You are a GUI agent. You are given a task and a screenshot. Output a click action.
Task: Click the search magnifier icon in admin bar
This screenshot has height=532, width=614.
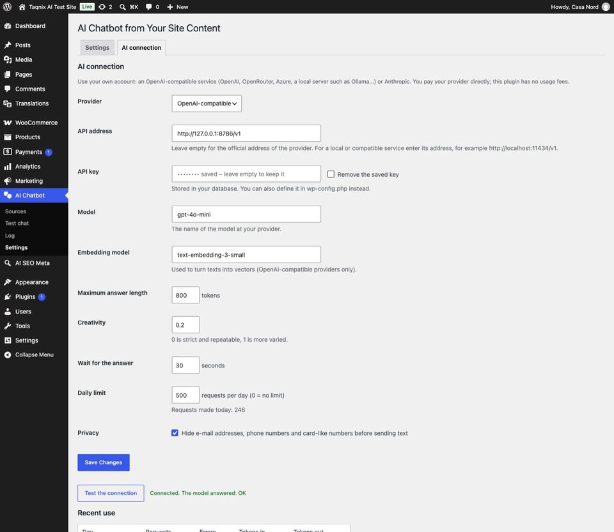123,7
